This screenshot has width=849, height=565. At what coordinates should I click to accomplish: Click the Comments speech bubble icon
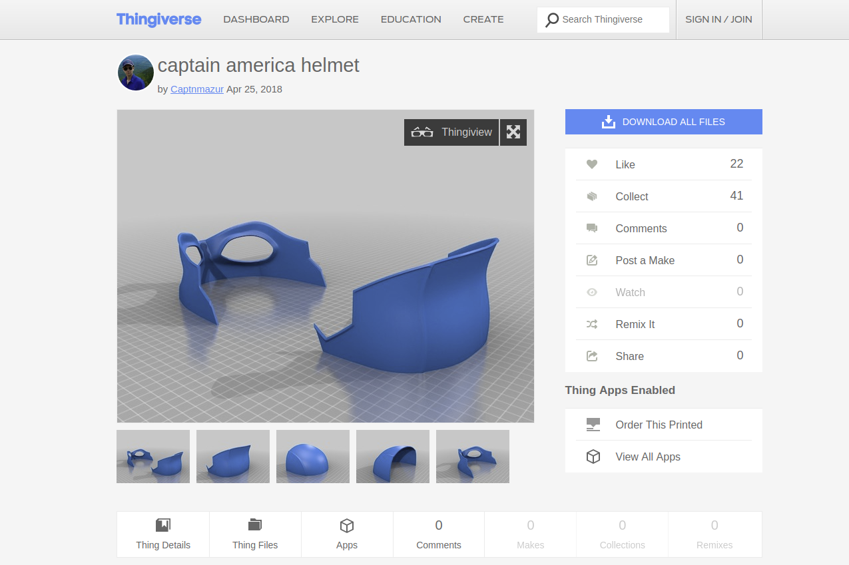point(592,228)
